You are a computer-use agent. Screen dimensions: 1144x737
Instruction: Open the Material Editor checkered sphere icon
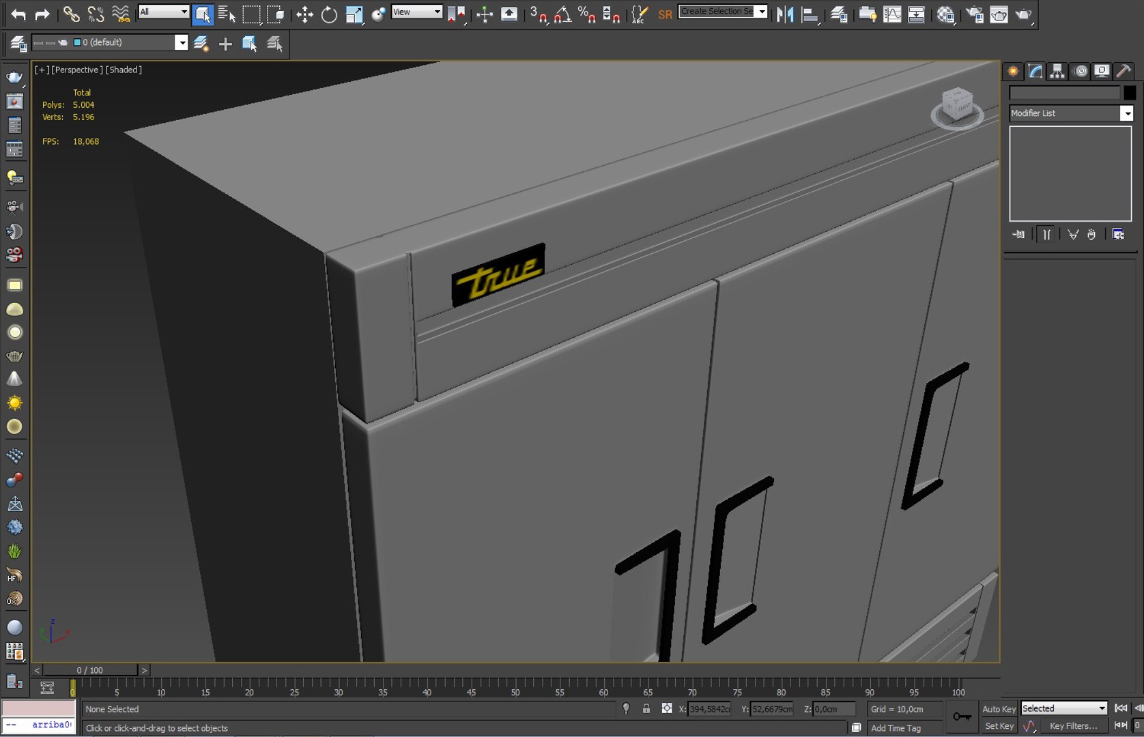(945, 14)
